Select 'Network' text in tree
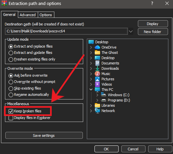Viewport: 173px width, 154px height. click(x=108, y=111)
